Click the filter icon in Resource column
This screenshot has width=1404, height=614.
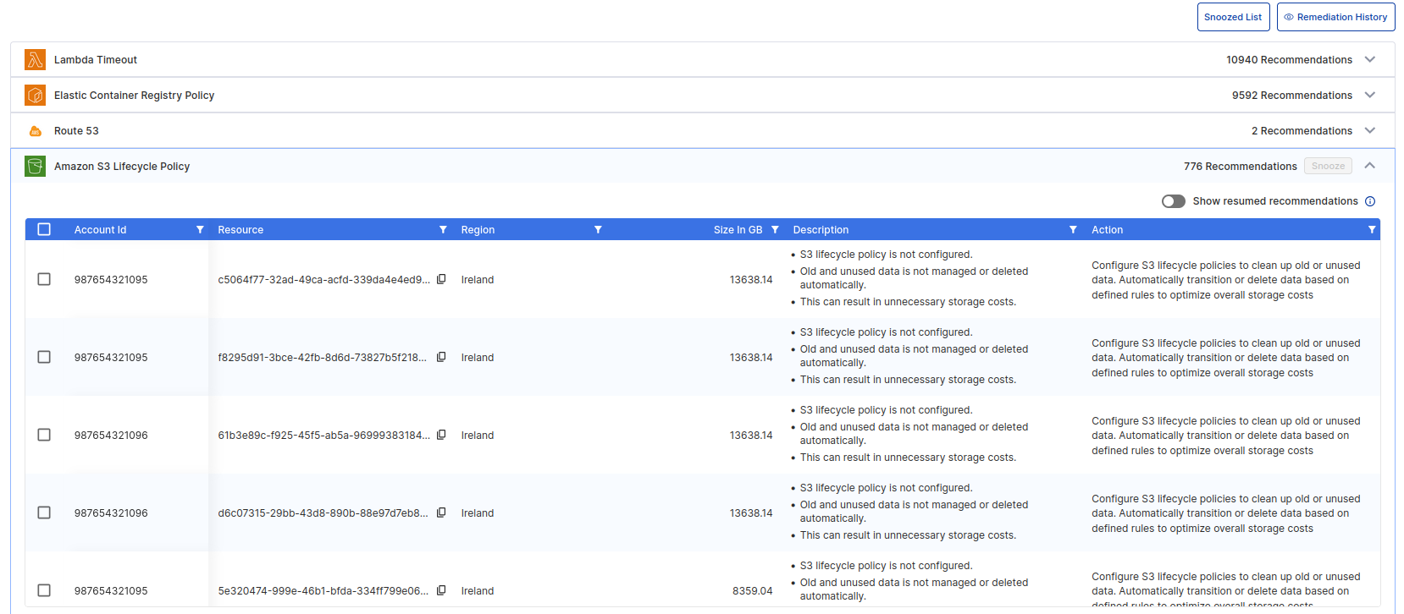443,230
